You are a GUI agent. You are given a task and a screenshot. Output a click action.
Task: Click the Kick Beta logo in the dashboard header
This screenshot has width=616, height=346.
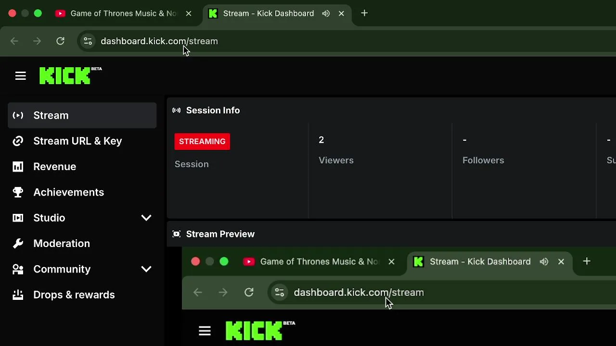(70, 75)
